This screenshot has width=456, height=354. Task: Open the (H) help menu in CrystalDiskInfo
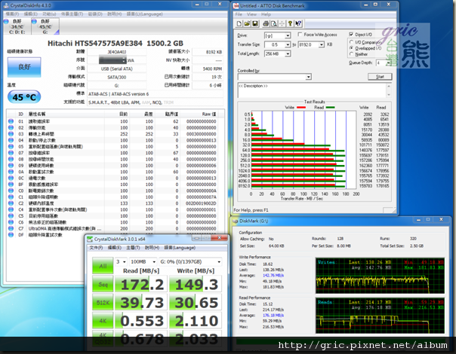[114, 14]
